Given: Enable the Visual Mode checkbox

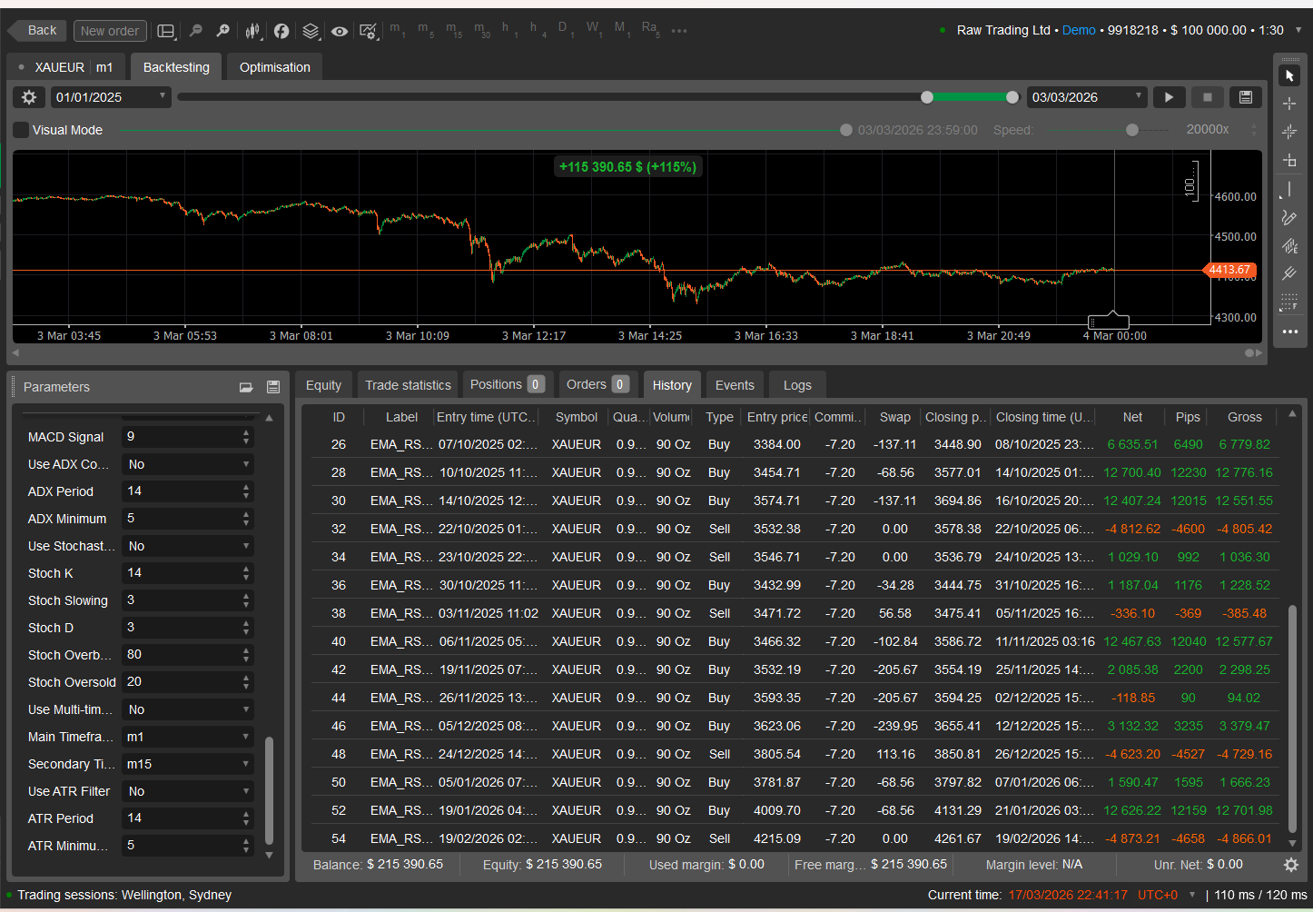Looking at the screenshot, I should (x=21, y=130).
